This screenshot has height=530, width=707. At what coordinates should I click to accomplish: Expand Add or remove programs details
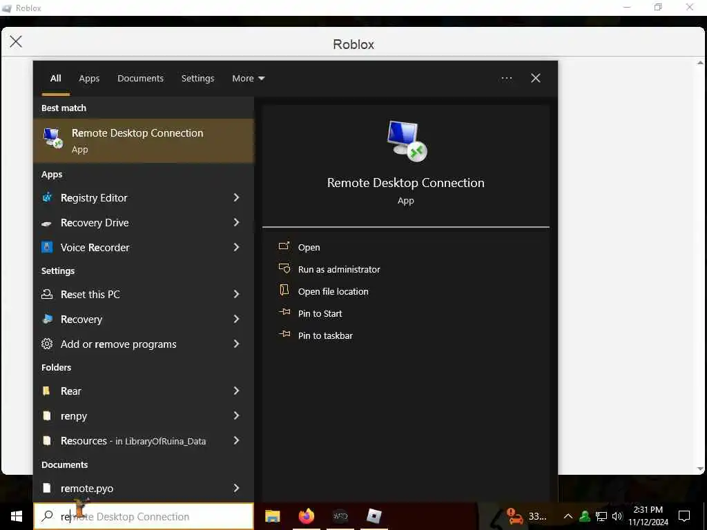(236, 344)
